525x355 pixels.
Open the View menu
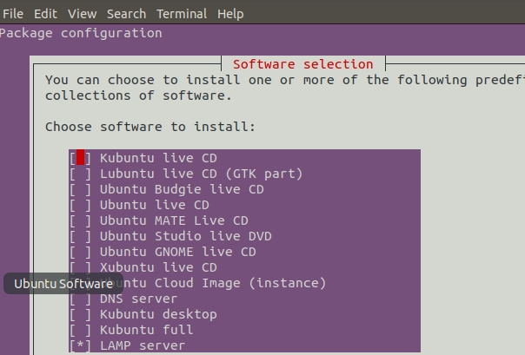[x=82, y=14]
